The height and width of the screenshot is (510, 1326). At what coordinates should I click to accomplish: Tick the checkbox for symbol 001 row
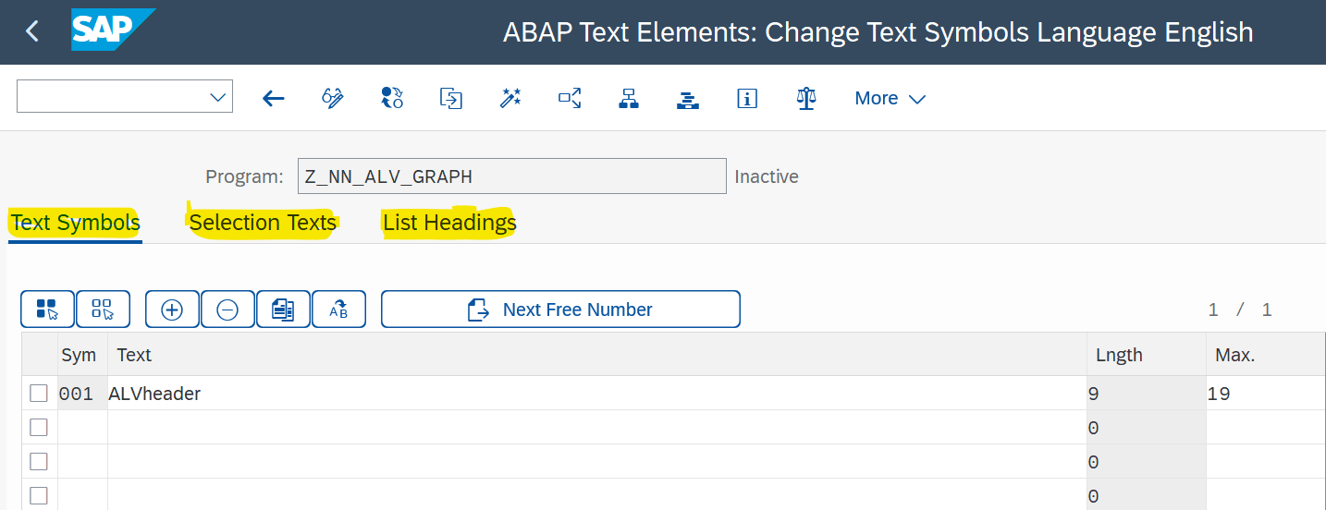[38, 394]
